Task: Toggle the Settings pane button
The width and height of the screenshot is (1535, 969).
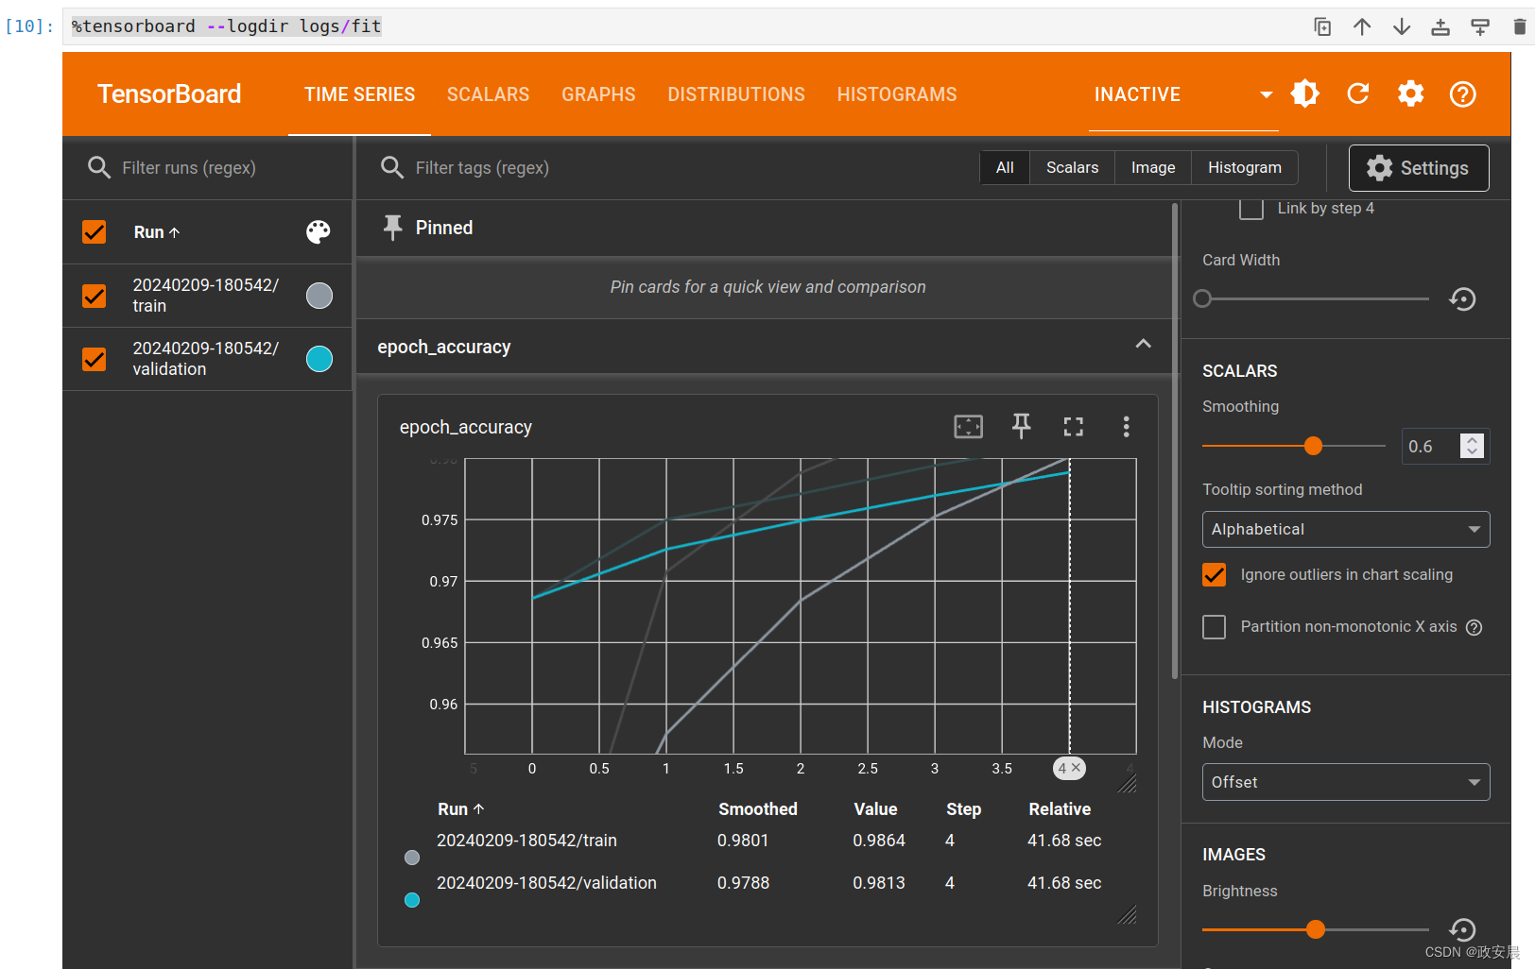Action: click(1419, 168)
